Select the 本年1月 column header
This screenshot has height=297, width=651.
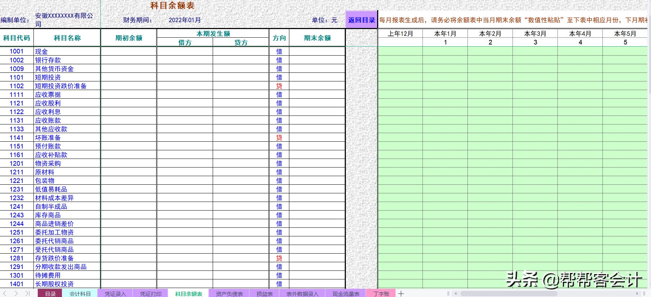445,34
